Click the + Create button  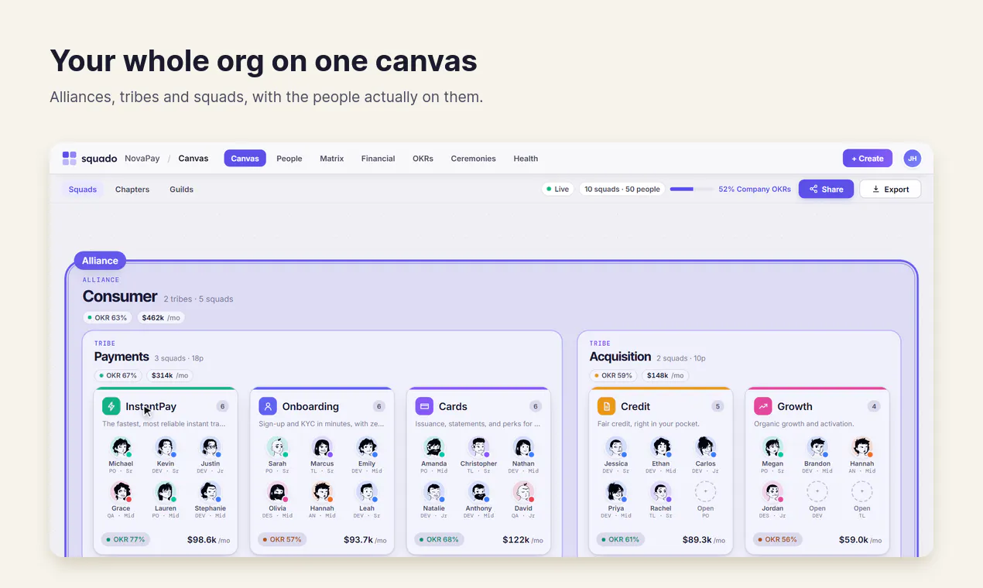[x=868, y=158]
